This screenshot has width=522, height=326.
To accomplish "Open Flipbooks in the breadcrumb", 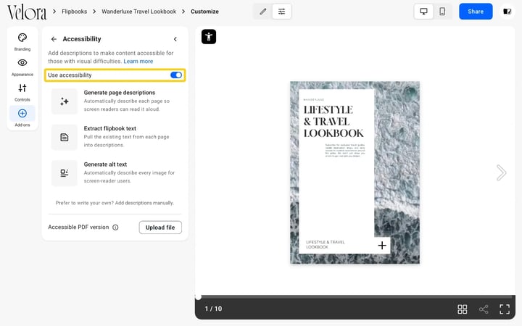I will pyautogui.click(x=74, y=12).
